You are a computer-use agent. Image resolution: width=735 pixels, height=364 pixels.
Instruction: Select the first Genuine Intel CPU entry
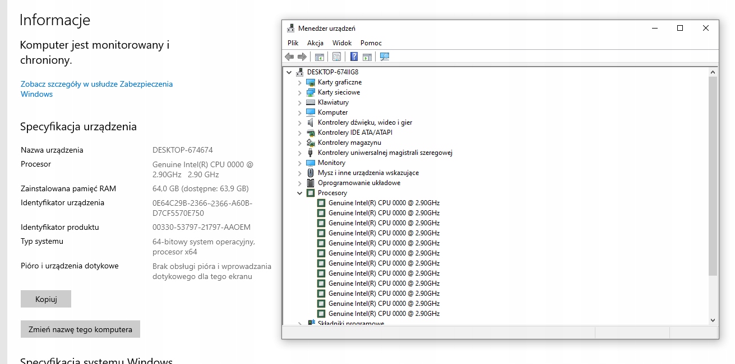pos(383,203)
